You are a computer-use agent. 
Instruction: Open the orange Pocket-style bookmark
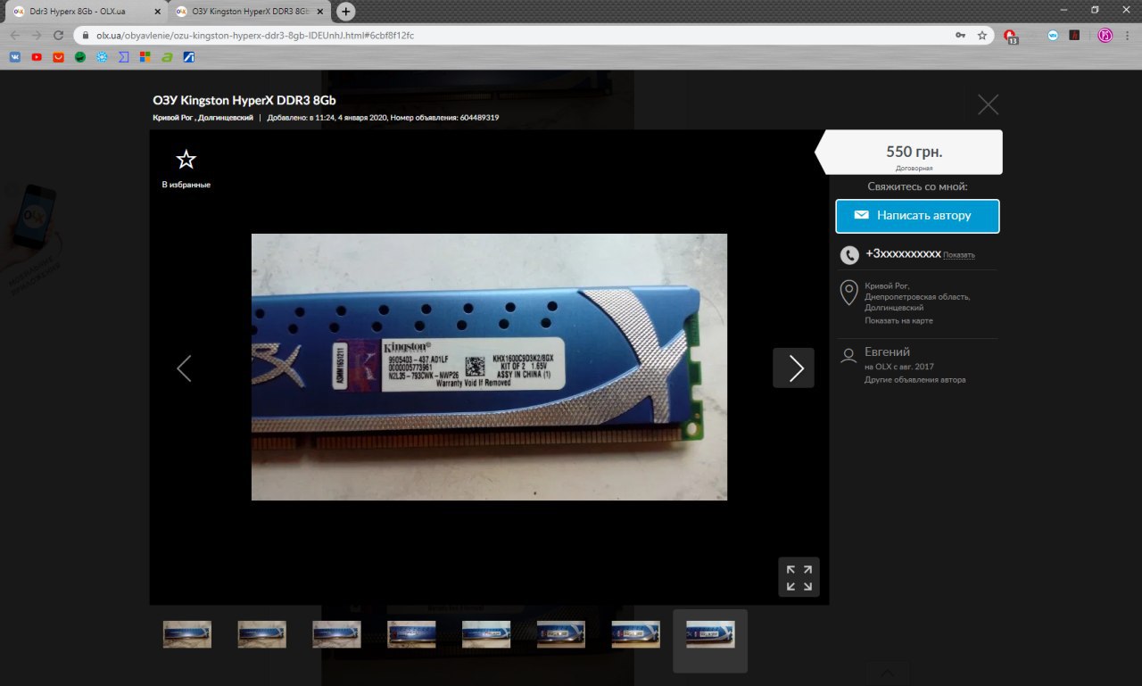tap(58, 57)
